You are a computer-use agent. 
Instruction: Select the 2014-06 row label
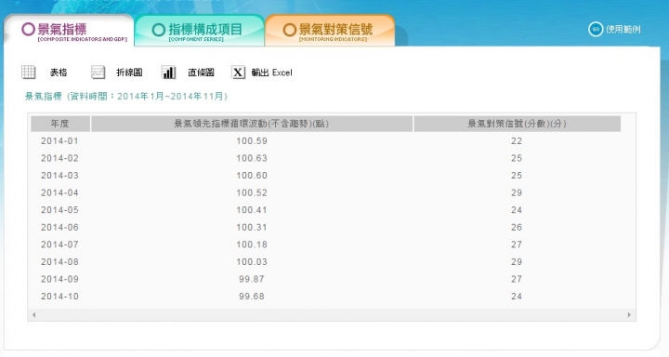coord(59,228)
